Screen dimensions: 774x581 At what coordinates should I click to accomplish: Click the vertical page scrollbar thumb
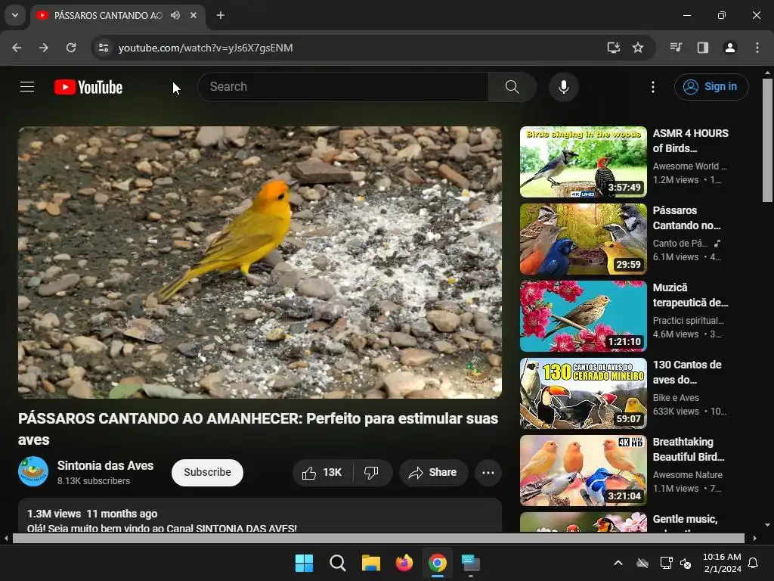click(768, 140)
